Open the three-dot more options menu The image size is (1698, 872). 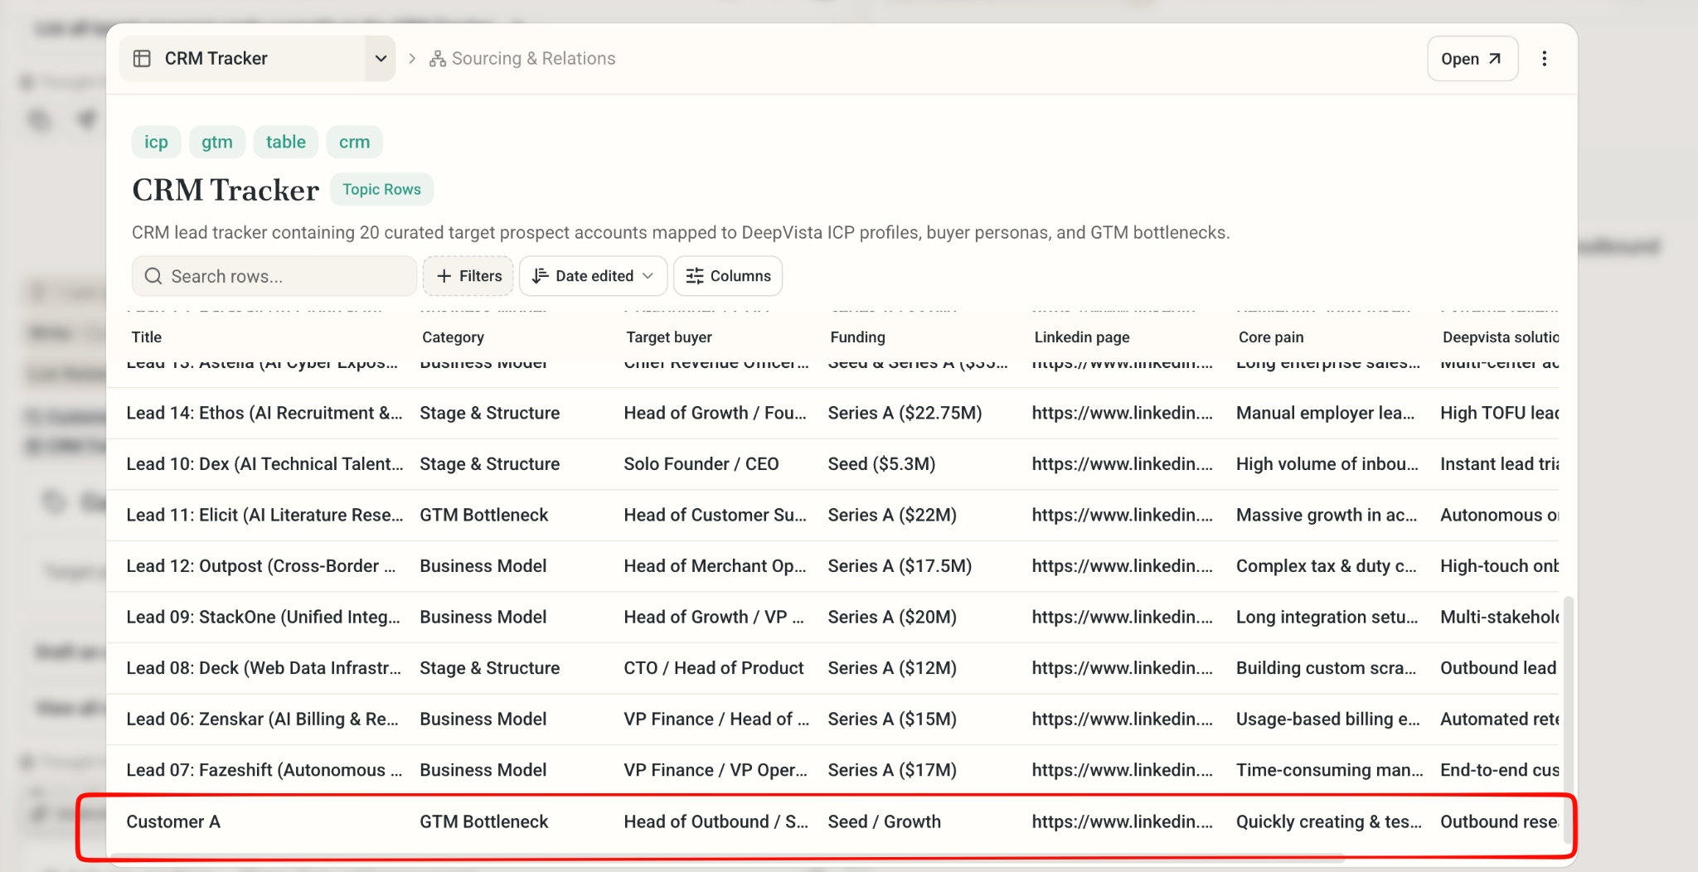coord(1544,59)
